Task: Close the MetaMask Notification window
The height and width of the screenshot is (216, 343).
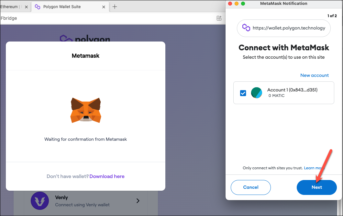Action: pos(230,4)
